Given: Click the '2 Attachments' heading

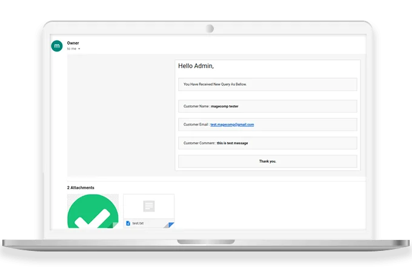Looking at the screenshot, I should [81, 188].
